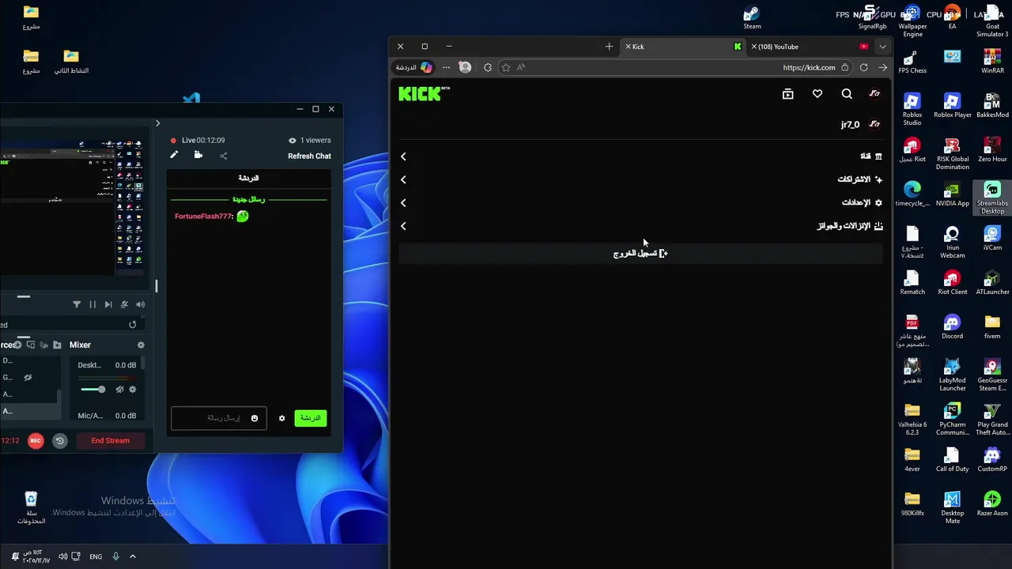Click the REC record button
This screenshot has height=569, width=1012.
(36, 441)
